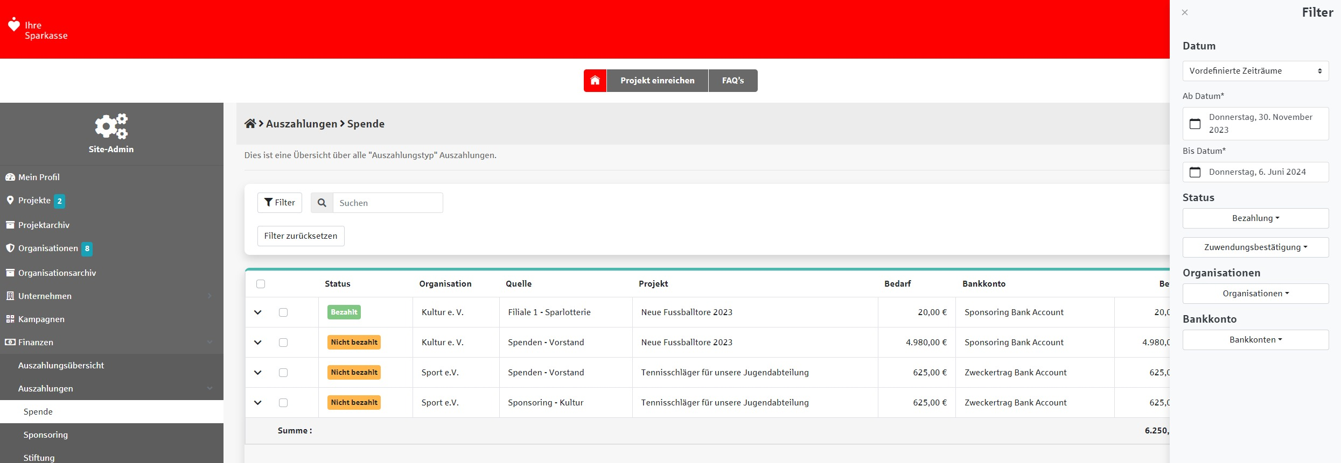1341x463 pixels.
Task: Click into the Suchen search field
Action: pyautogui.click(x=388, y=203)
